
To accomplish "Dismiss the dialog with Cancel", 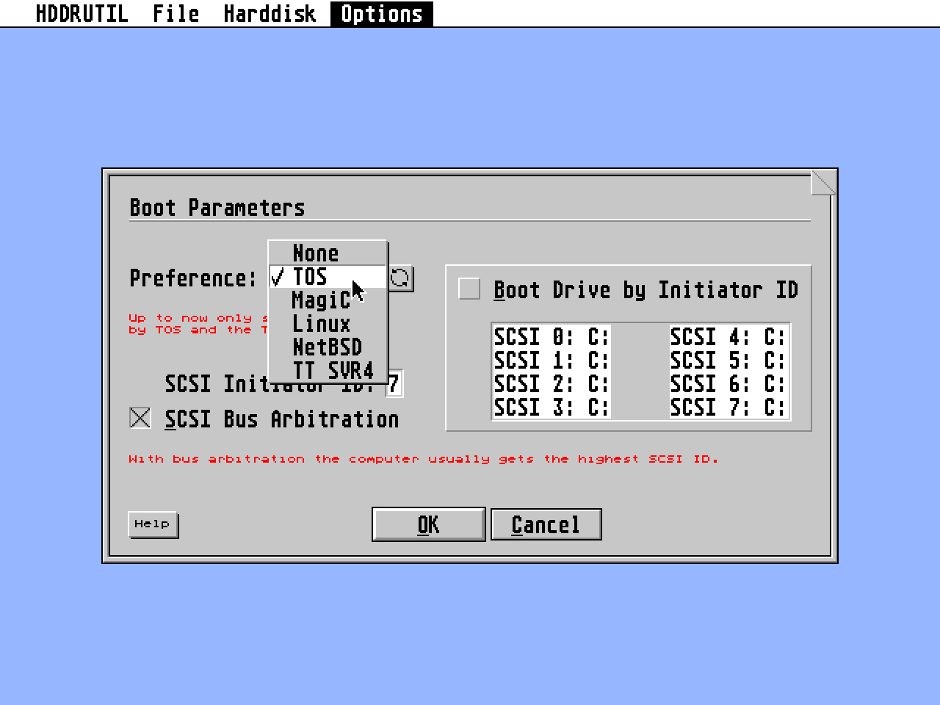I will [x=545, y=524].
